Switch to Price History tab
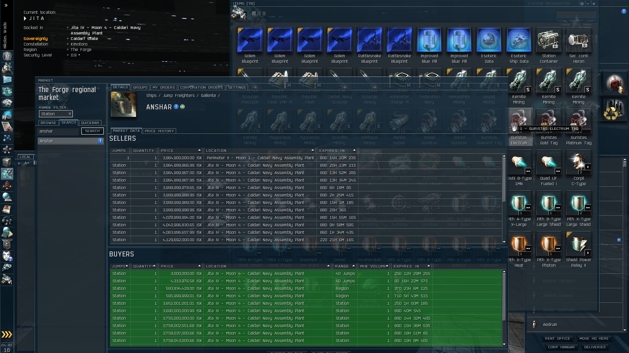 (159, 131)
